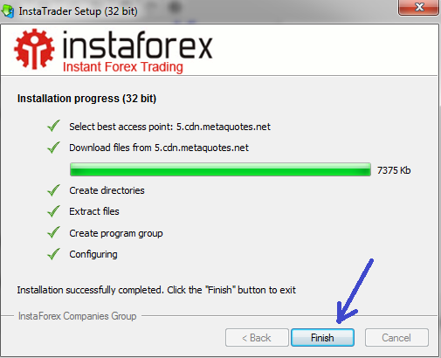The image size is (441, 358).
Task: Click the Cancel button
Action: [396, 338]
